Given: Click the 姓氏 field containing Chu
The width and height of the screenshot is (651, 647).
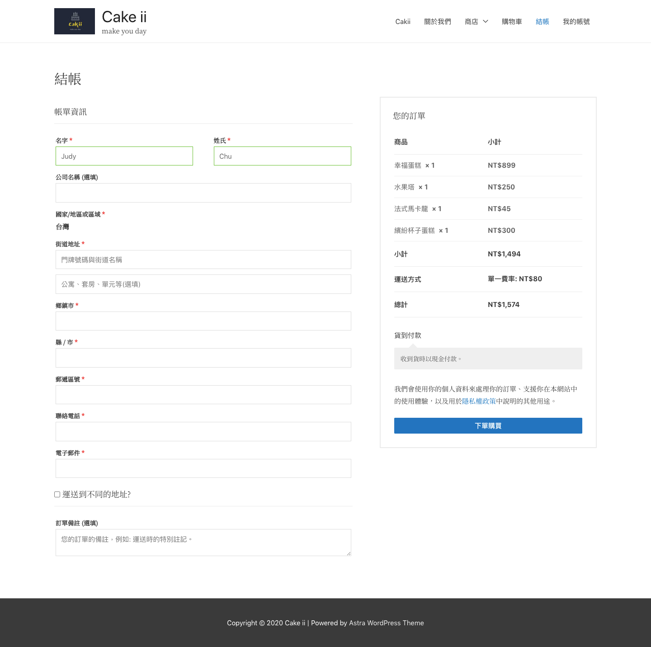Looking at the screenshot, I should [x=282, y=156].
